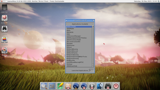Viewport: 160px width, 90px height.
Task: Click the date and time in top bar
Action: [x=145, y=1]
